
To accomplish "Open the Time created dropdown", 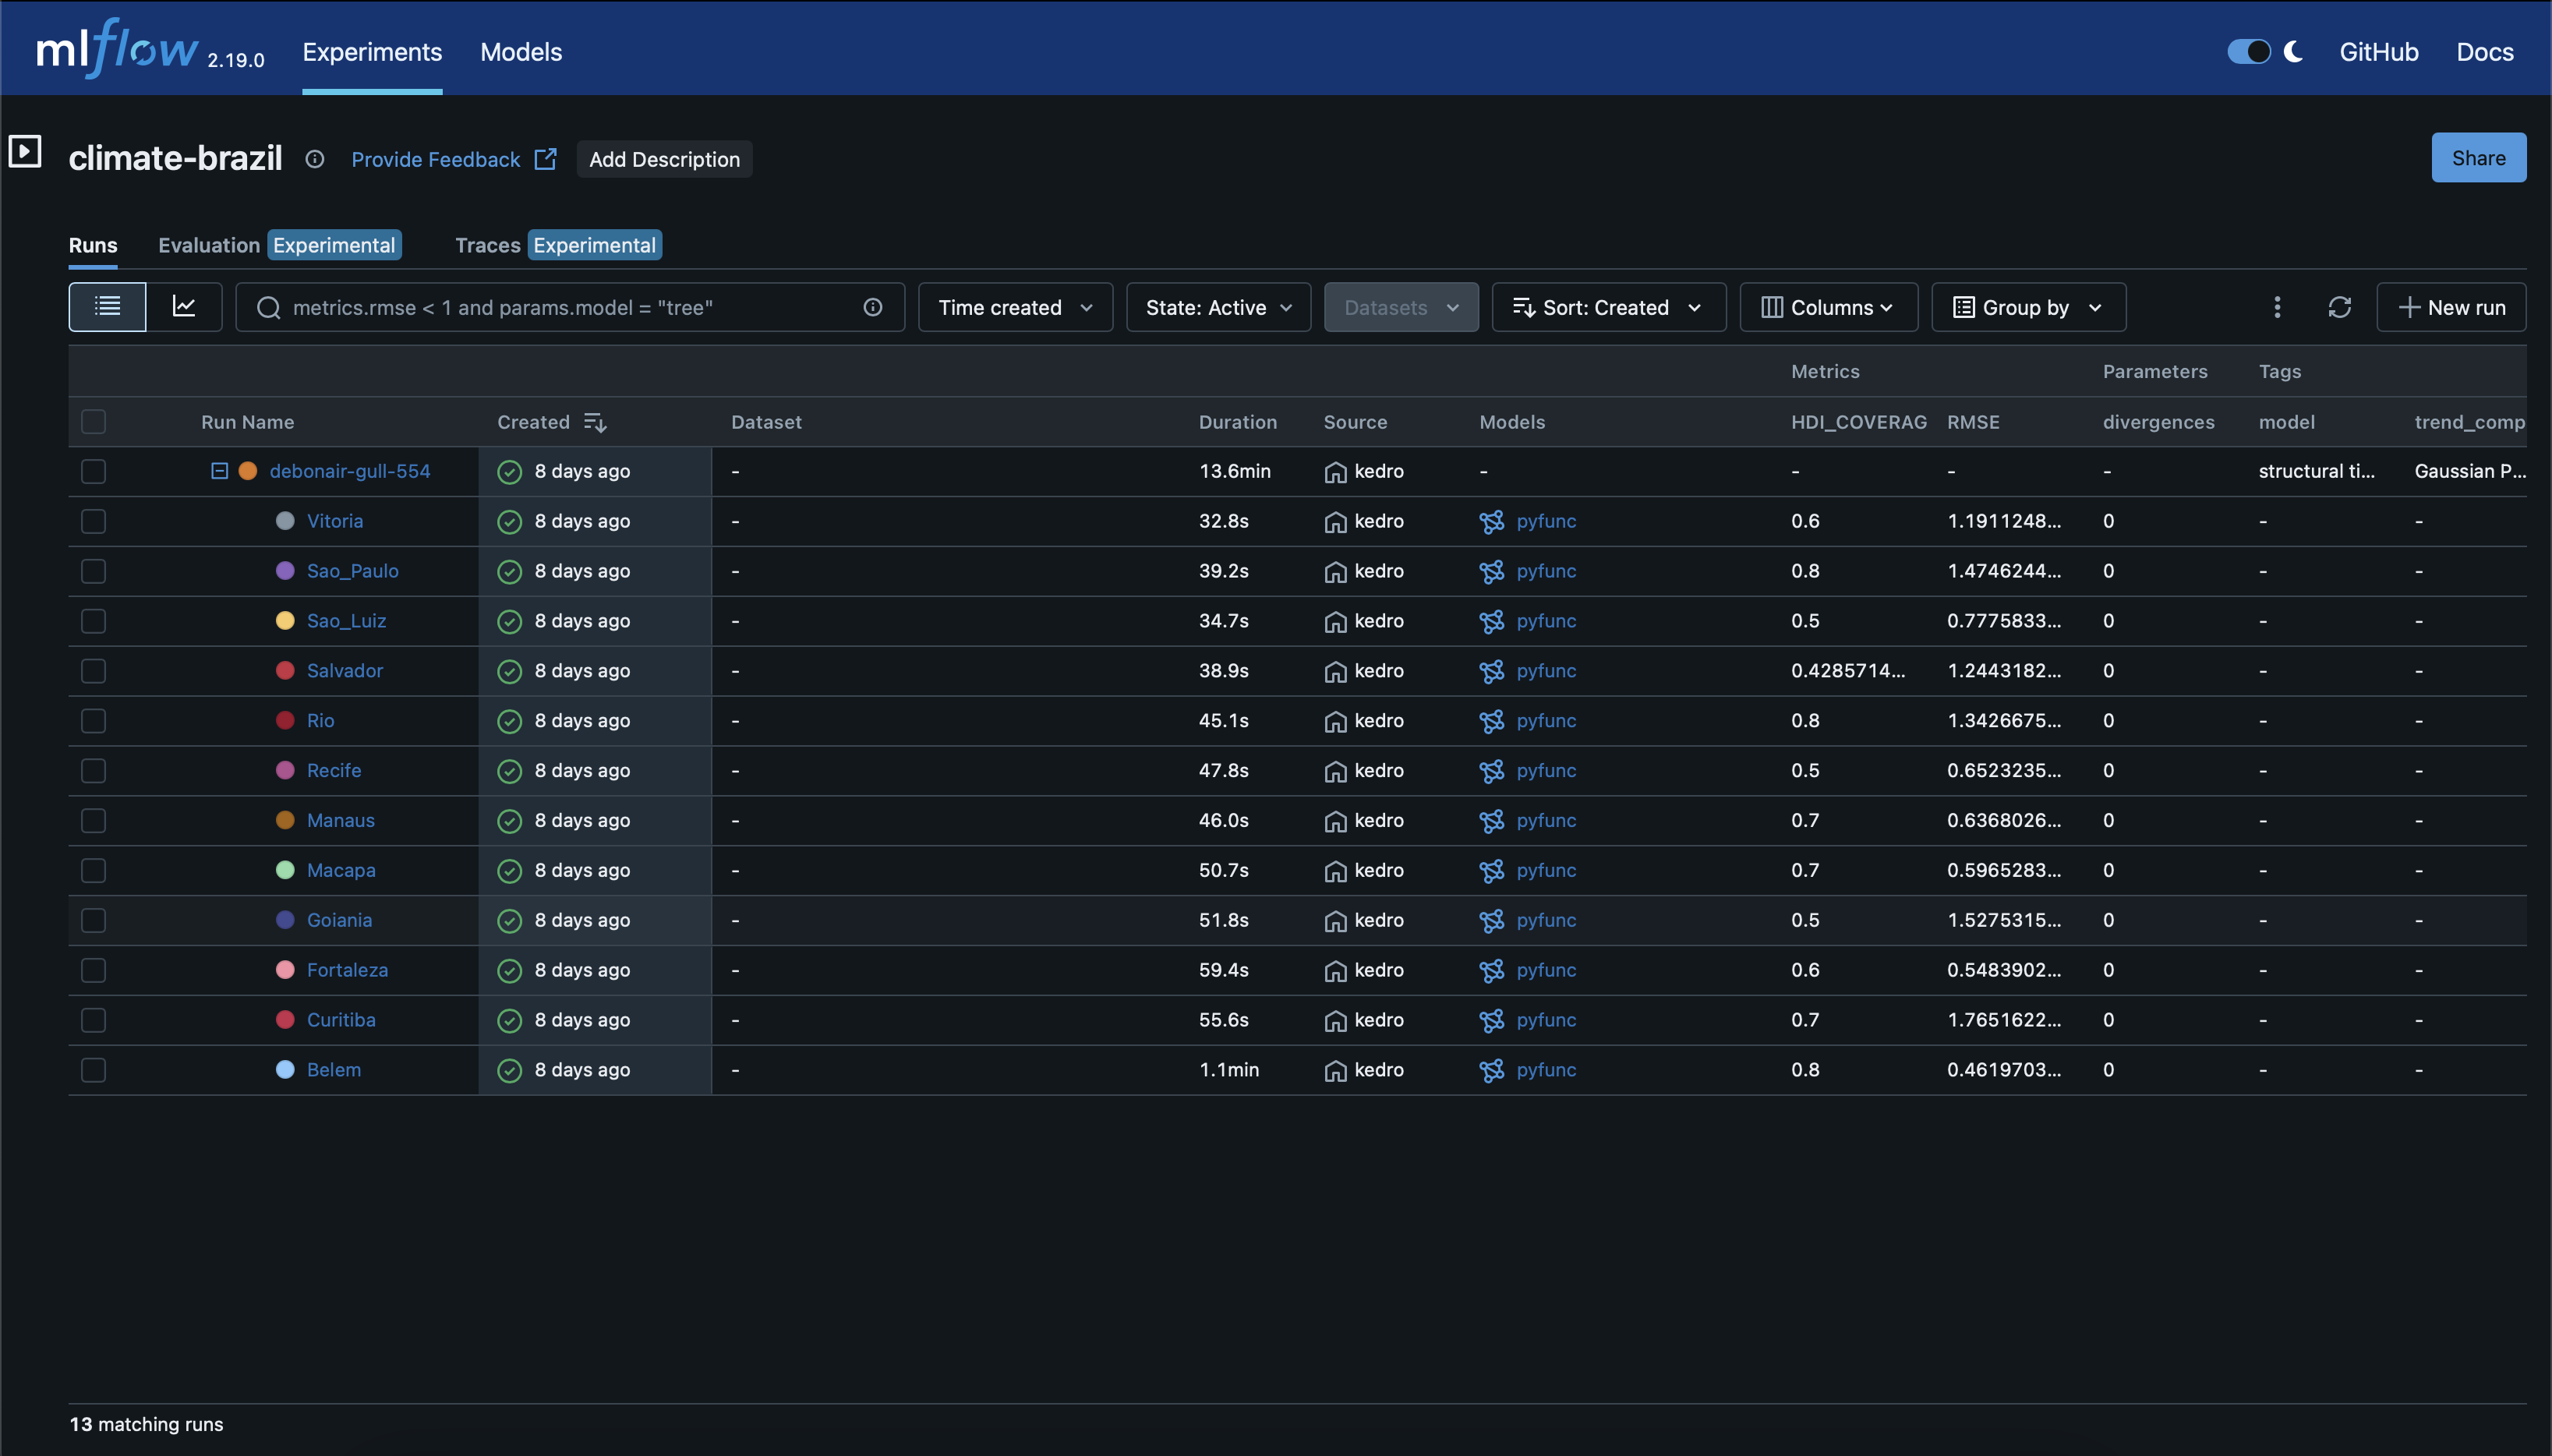I will (x=1015, y=307).
